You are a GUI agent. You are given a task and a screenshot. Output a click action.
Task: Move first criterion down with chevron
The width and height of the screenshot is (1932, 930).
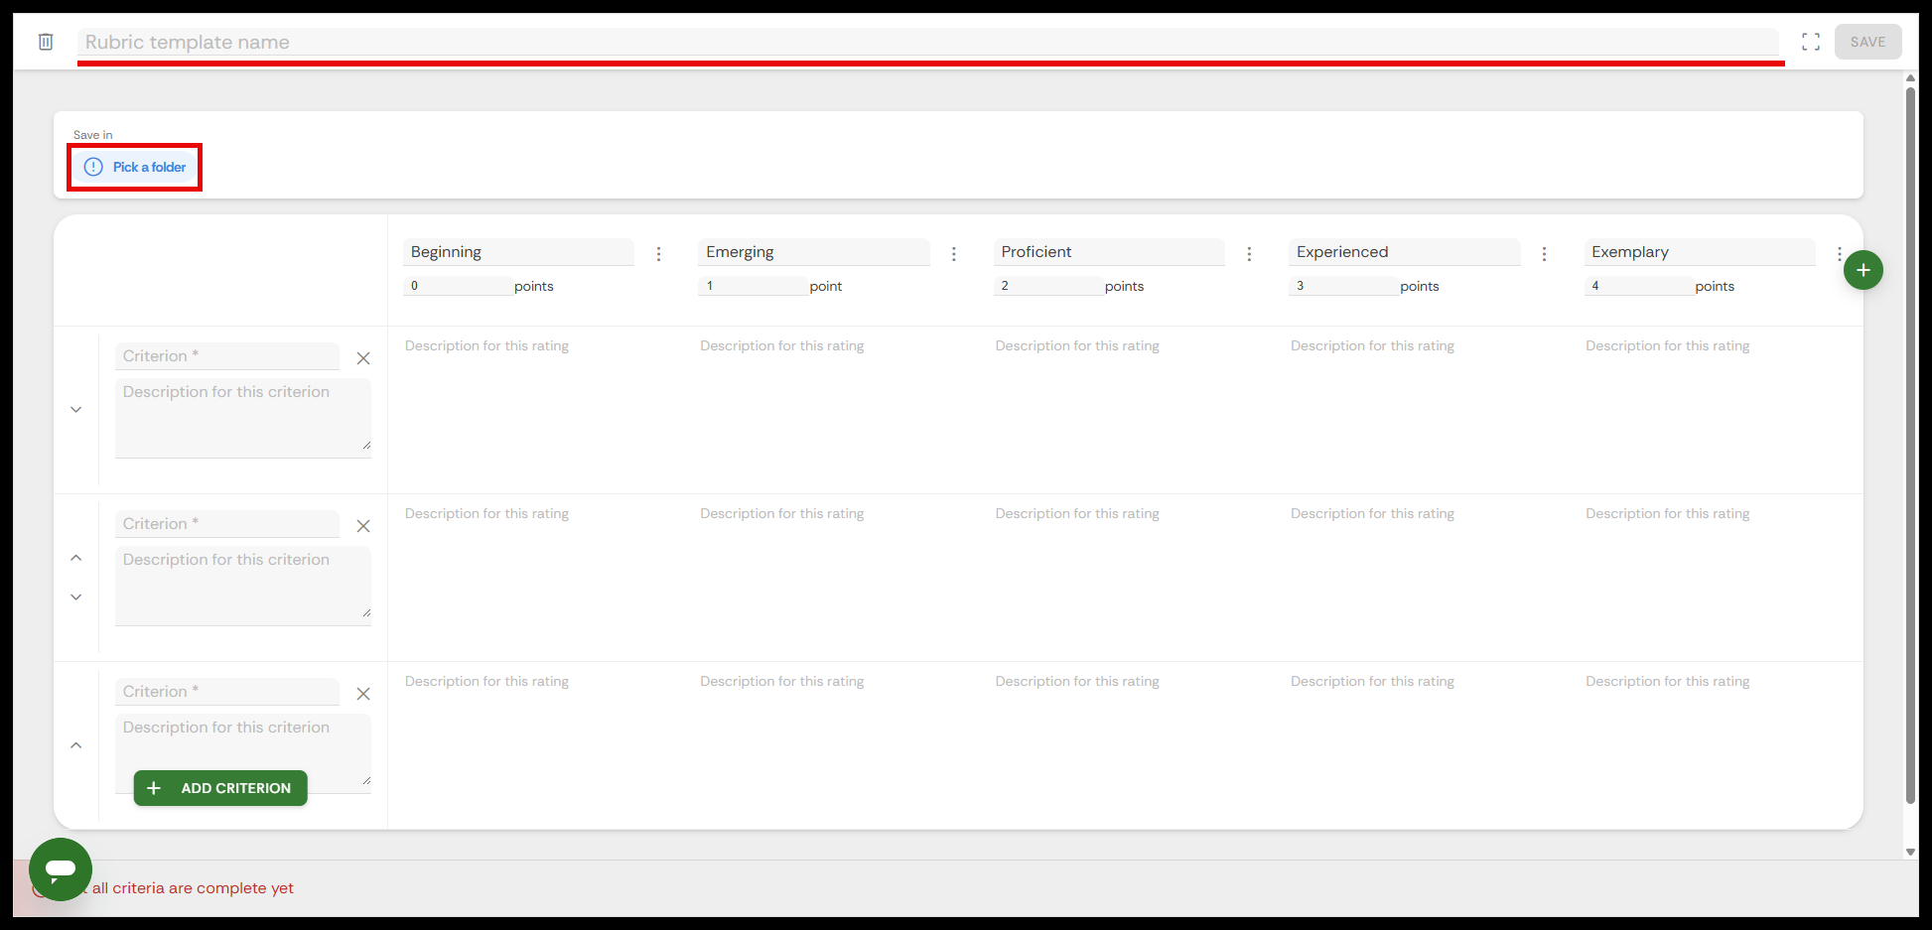pos(76,410)
